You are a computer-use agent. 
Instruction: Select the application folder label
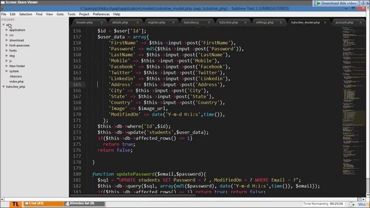(x=17, y=30)
